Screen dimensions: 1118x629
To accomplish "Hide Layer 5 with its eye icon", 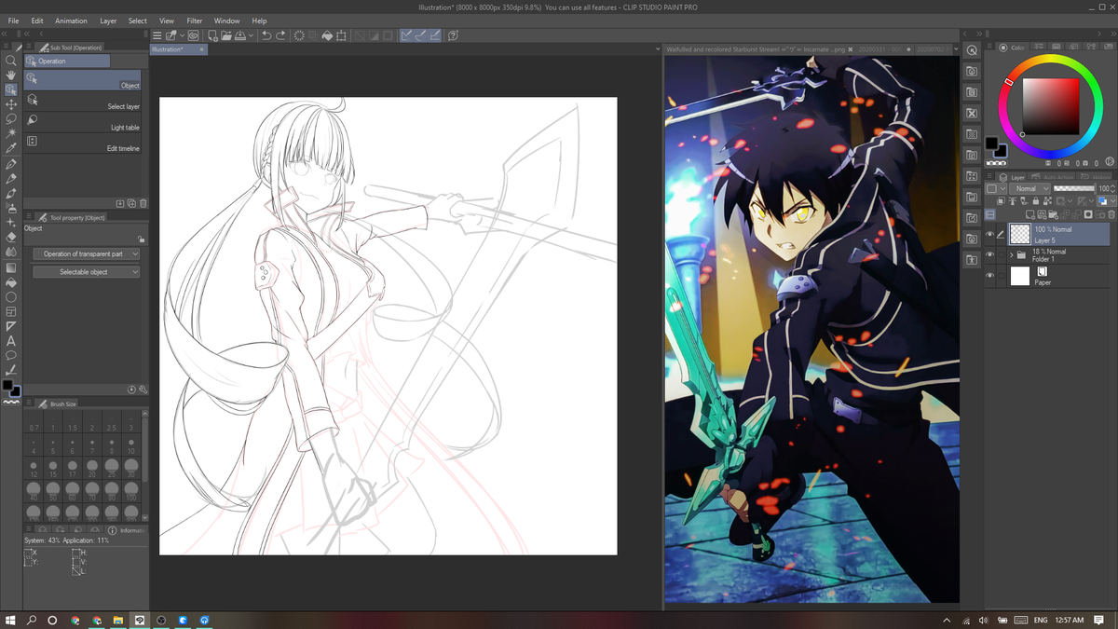I will point(989,234).
